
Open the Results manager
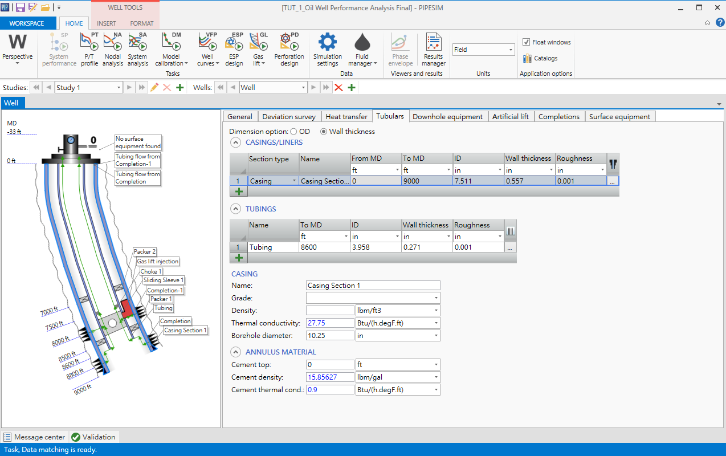click(434, 50)
